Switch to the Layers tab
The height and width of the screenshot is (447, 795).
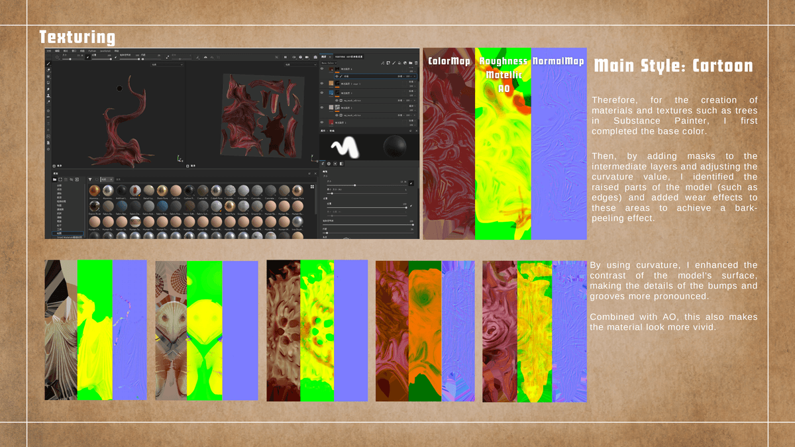click(323, 57)
